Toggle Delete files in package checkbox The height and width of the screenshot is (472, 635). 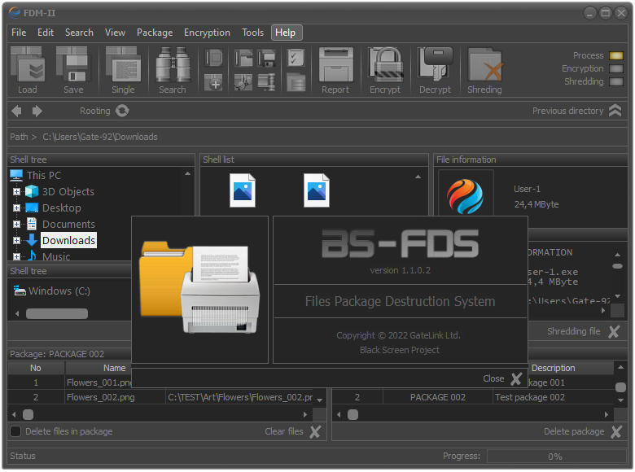(x=15, y=431)
